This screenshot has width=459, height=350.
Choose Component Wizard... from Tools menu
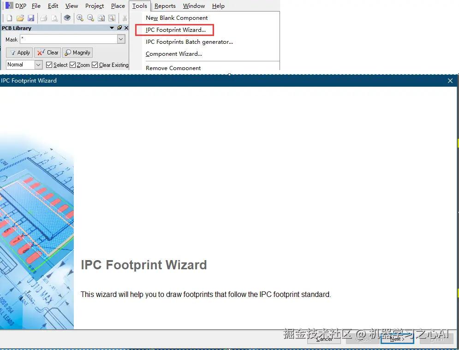pos(173,54)
